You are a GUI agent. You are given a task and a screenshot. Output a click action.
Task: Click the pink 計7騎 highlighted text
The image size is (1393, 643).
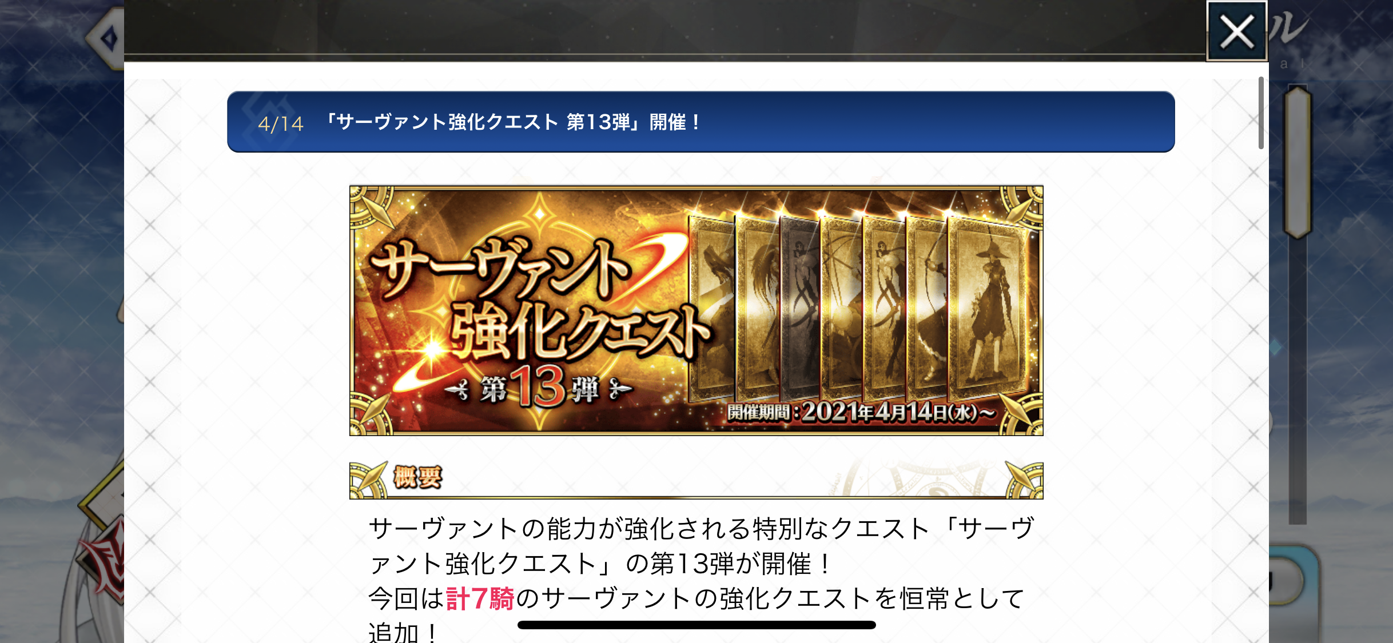(479, 599)
